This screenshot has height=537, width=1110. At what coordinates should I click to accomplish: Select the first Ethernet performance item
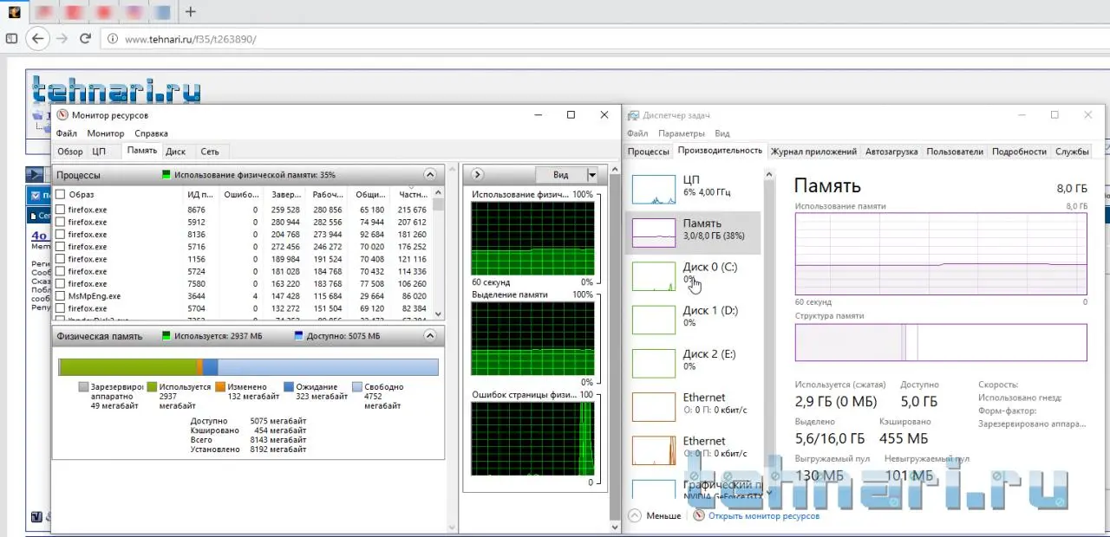pos(694,405)
